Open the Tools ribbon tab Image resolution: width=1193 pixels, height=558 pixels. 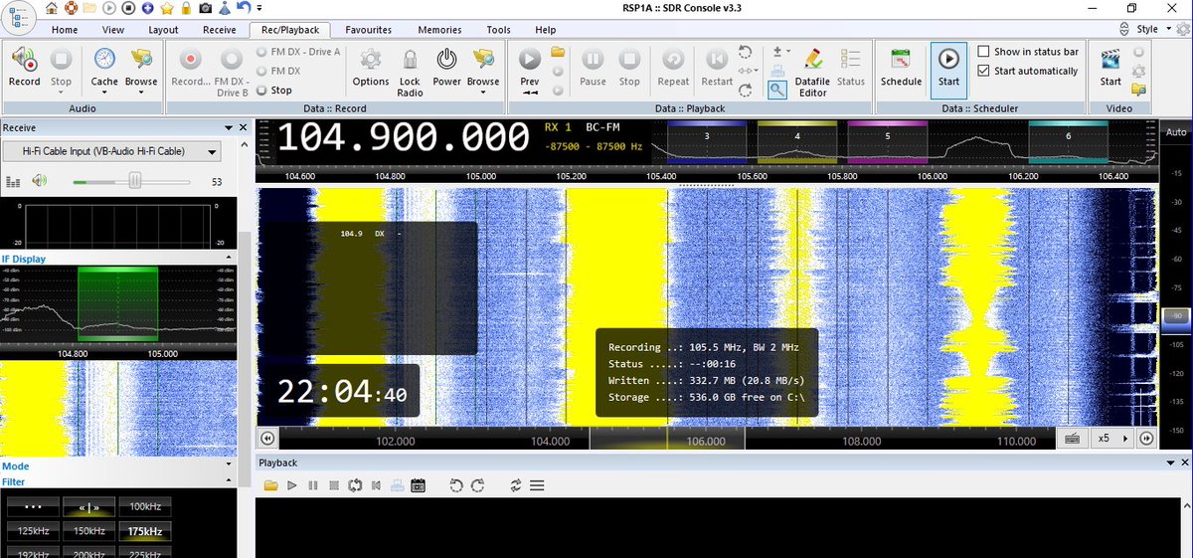pos(498,30)
